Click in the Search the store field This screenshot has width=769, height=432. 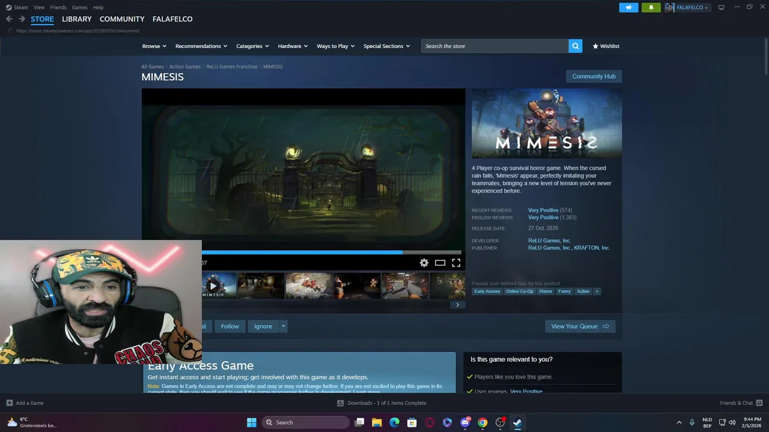coord(495,46)
